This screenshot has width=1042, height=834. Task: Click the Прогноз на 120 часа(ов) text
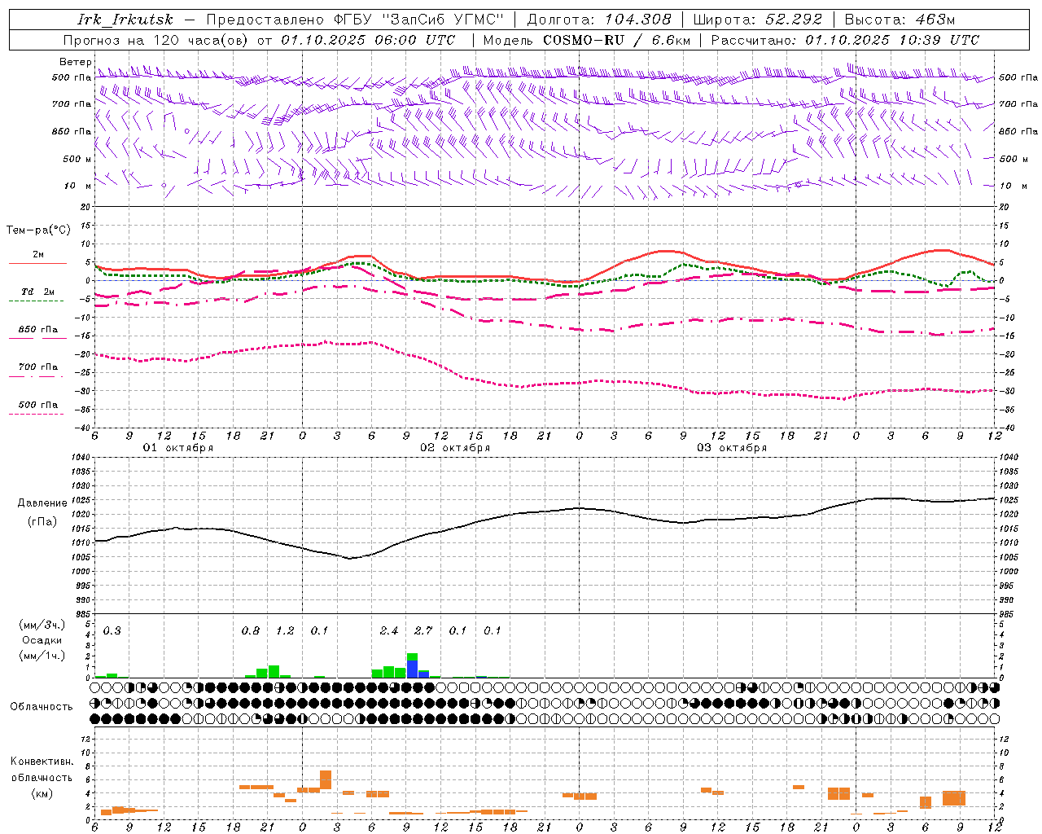click(x=157, y=40)
